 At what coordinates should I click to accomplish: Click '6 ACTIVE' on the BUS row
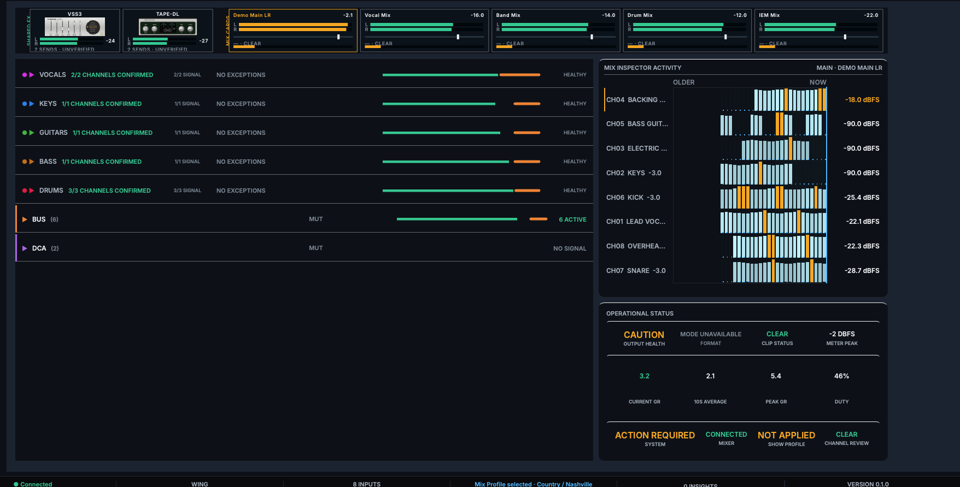[572, 219]
